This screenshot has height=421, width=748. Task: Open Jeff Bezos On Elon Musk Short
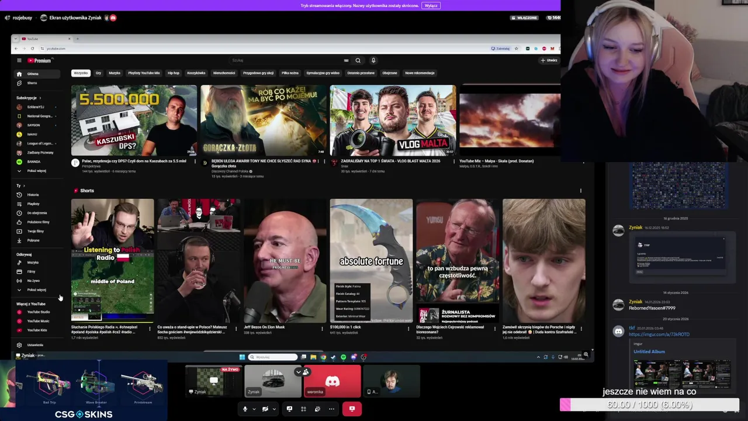[x=285, y=261]
